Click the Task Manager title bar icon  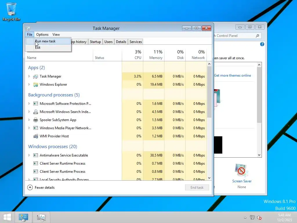[x=28, y=28]
